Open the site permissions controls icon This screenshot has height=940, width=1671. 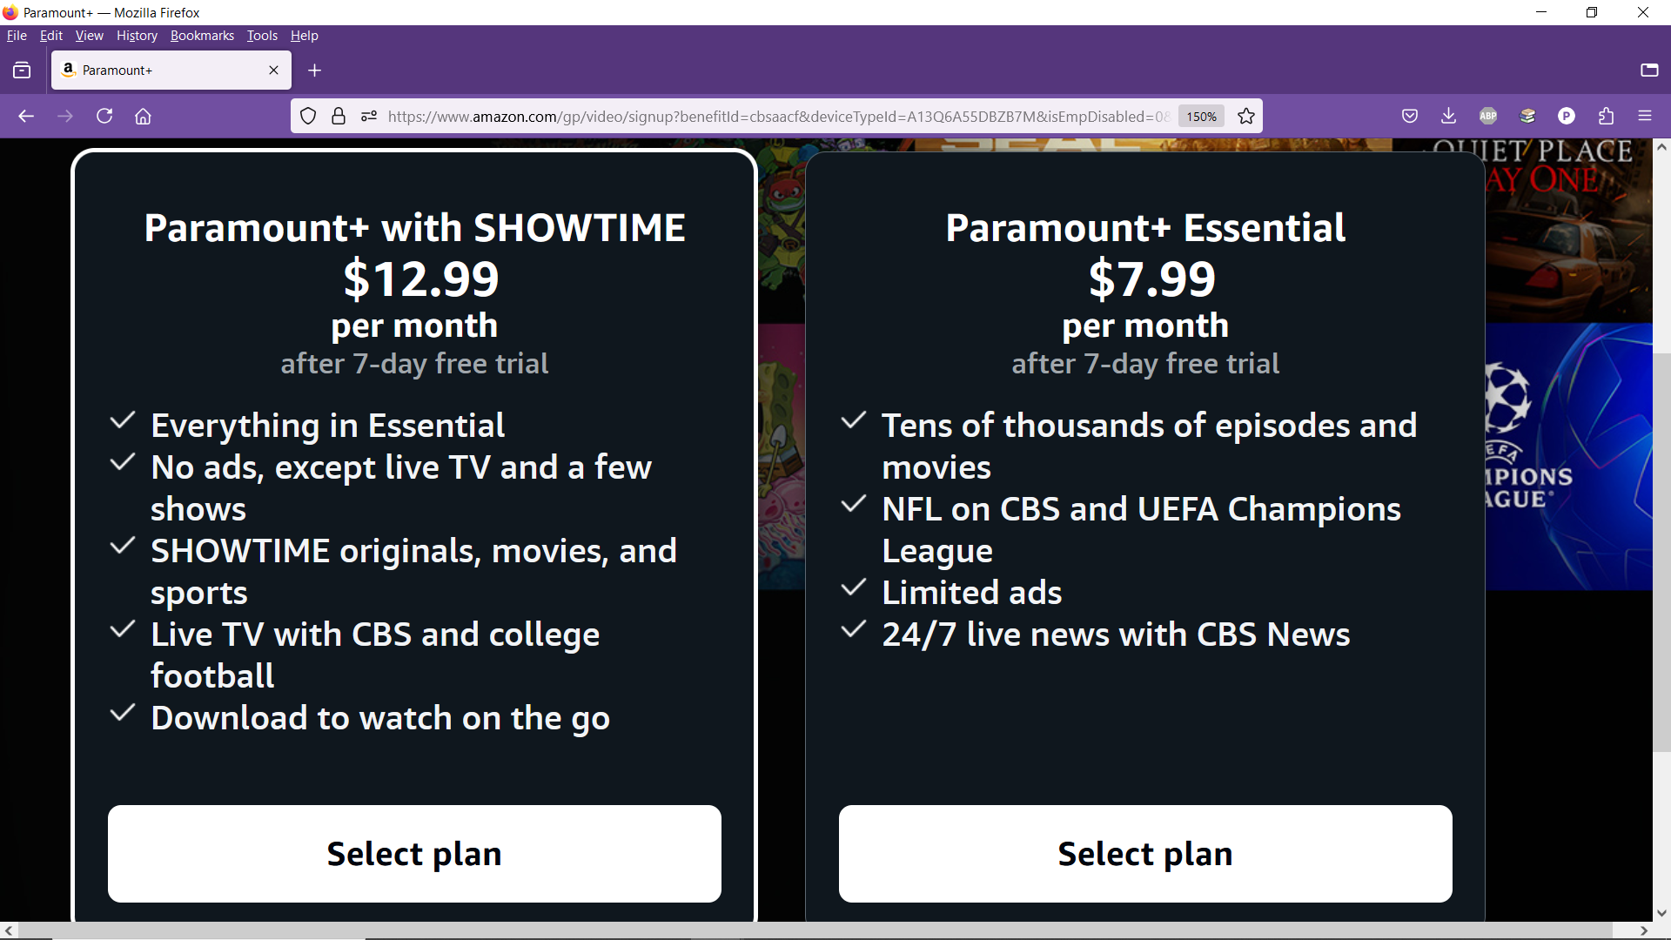369,116
